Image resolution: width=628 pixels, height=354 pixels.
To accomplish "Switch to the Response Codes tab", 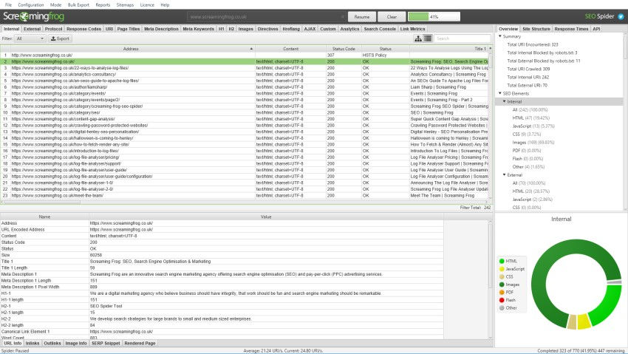I will pyautogui.click(x=83, y=29).
